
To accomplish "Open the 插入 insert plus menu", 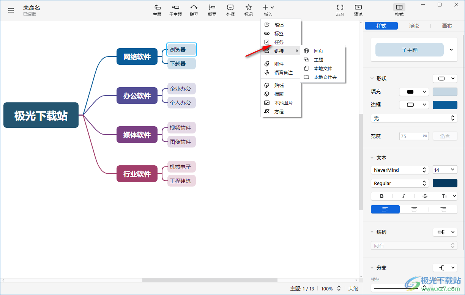I will pos(268,10).
